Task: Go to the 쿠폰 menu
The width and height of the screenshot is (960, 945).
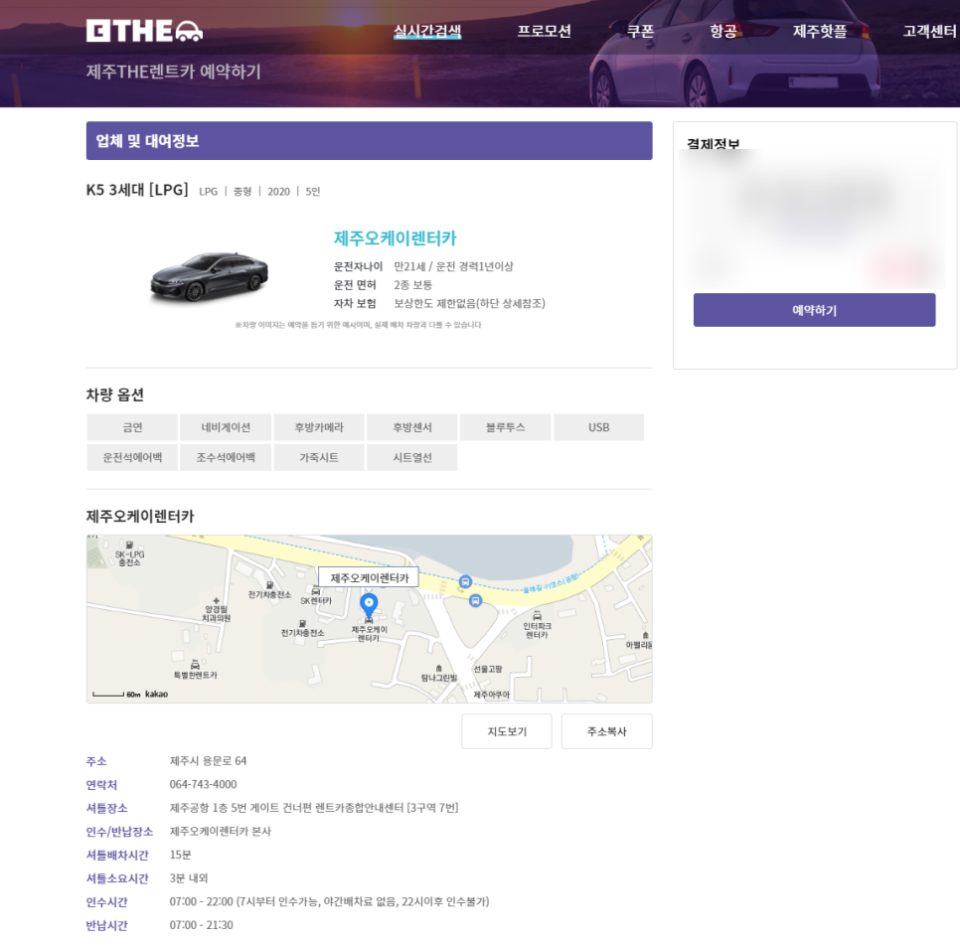Action: coord(640,31)
